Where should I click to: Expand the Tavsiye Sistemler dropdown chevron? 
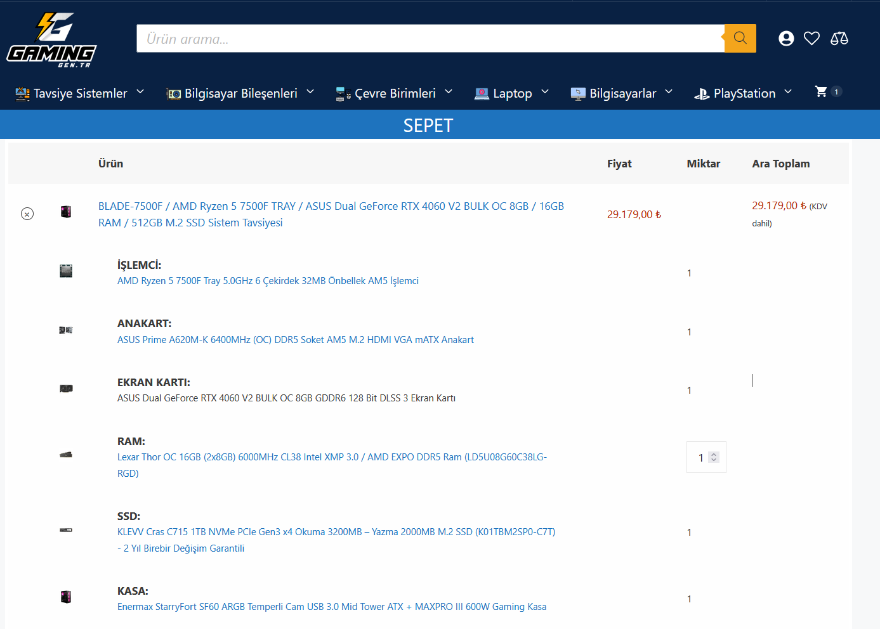140,92
